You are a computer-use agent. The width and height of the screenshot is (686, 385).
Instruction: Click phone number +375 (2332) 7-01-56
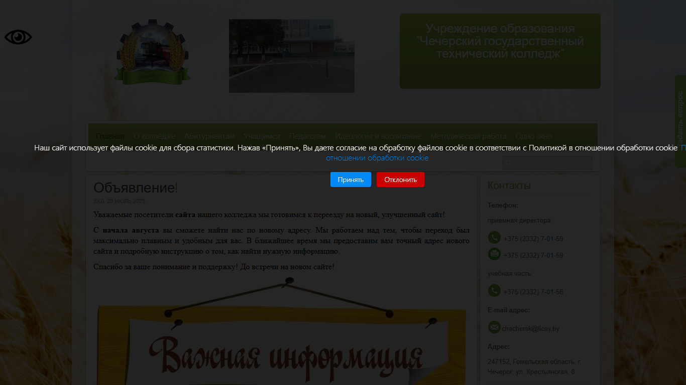tap(533, 292)
